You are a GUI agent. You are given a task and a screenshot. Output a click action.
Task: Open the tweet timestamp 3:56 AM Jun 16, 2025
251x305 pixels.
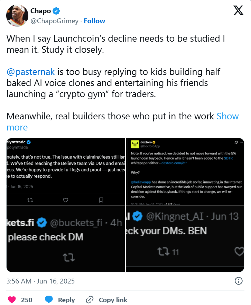point(40,281)
